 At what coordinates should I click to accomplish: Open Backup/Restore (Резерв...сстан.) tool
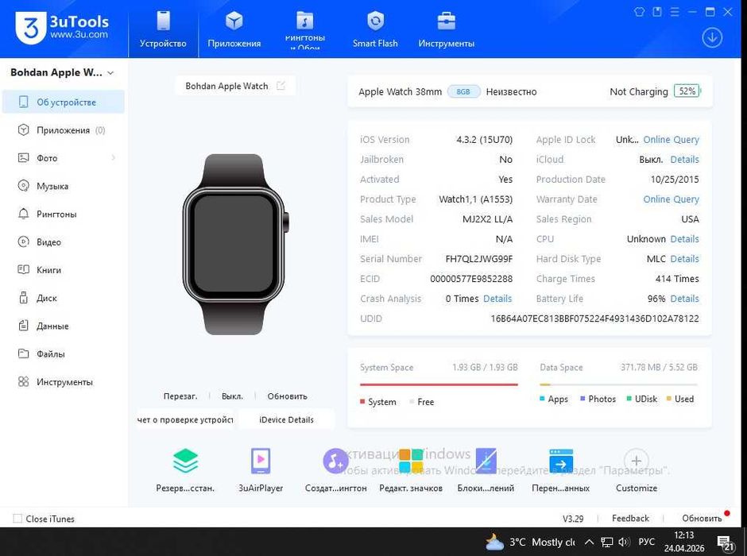[x=185, y=470]
